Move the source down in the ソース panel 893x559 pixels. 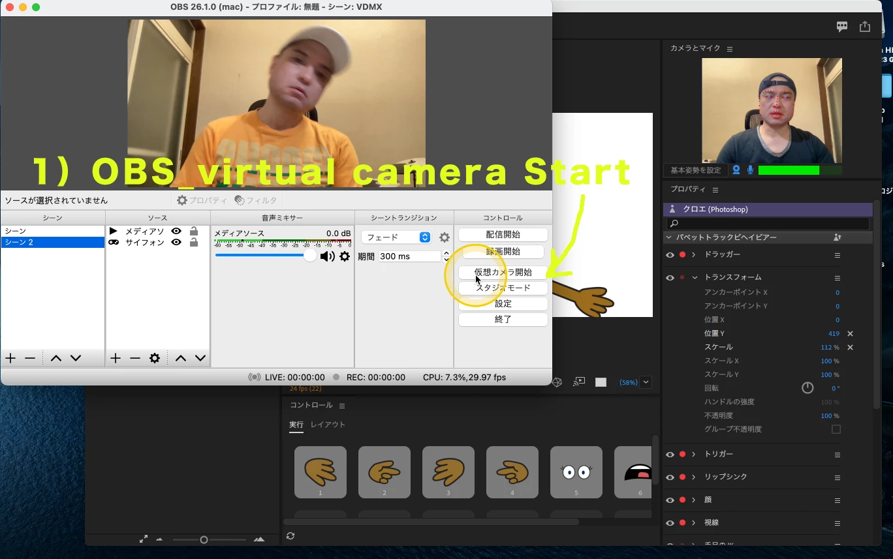[200, 358]
